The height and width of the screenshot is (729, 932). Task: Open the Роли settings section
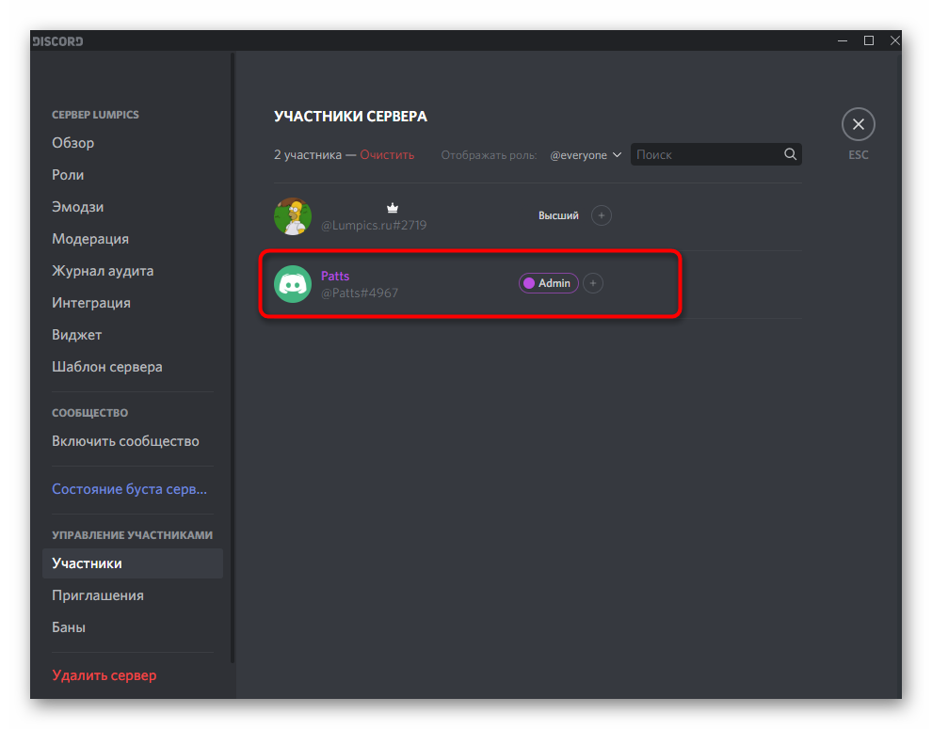68,175
